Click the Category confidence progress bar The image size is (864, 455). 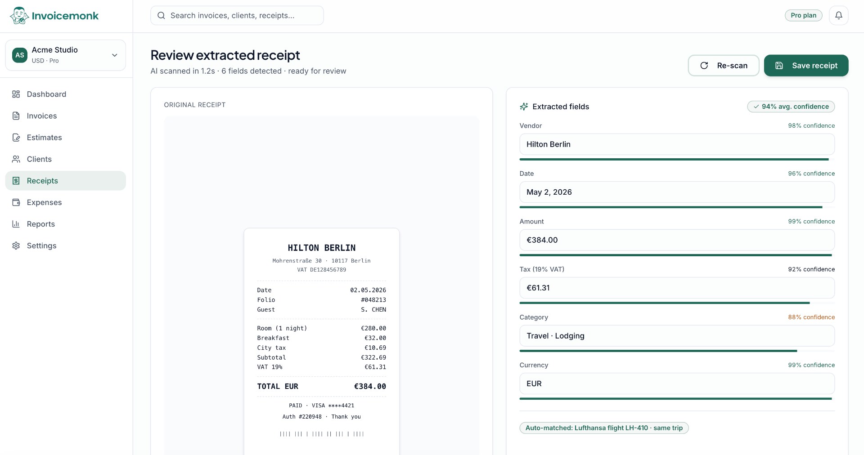click(x=677, y=351)
